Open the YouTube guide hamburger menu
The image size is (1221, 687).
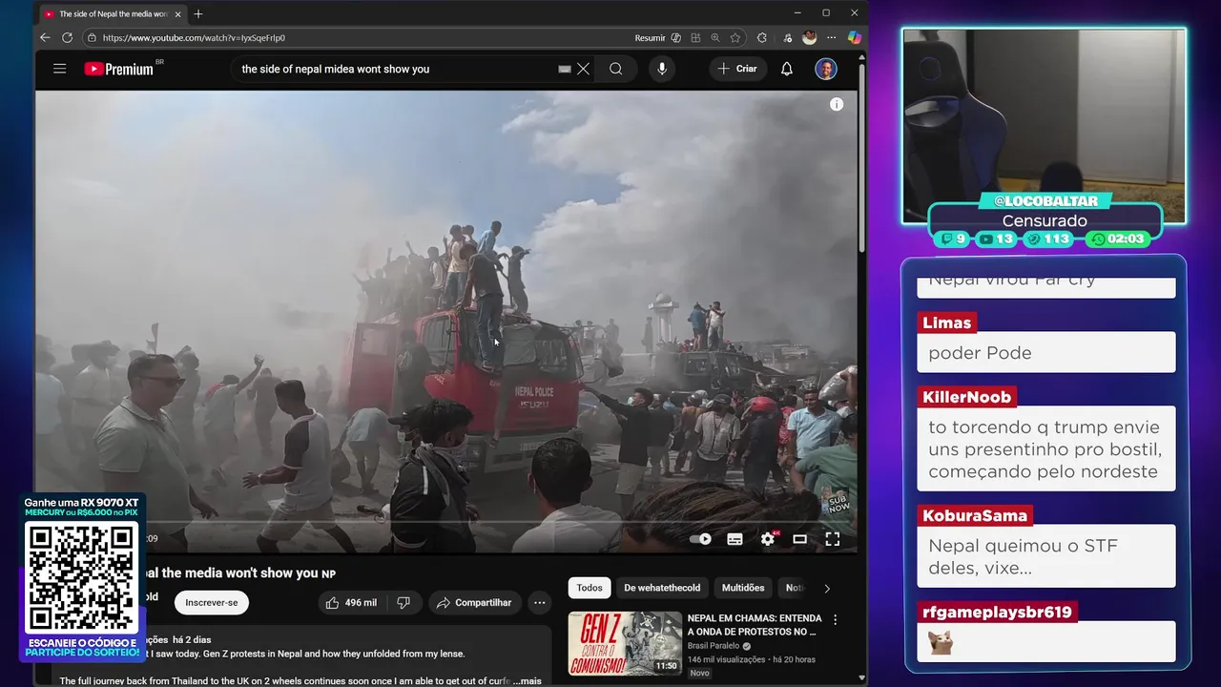pyautogui.click(x=60, y=69)
